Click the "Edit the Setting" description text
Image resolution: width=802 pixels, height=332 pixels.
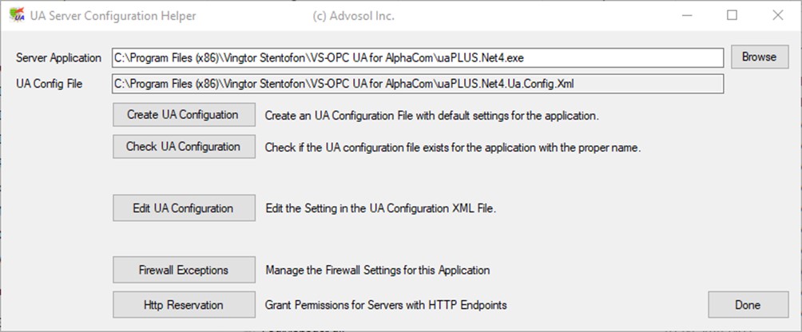(382, 209)
